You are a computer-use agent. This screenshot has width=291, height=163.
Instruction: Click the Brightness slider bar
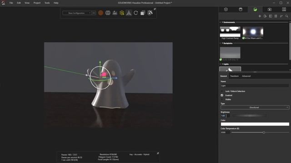tap(250, 116)
